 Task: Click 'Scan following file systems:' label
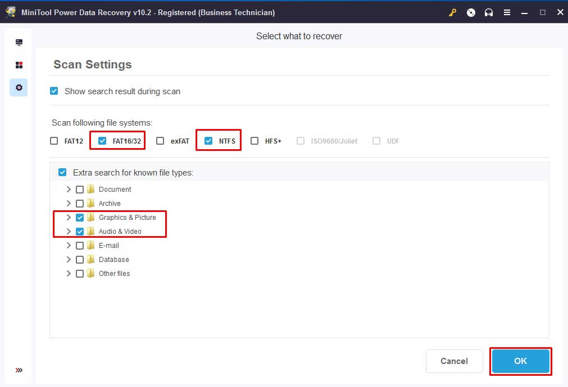102,123
